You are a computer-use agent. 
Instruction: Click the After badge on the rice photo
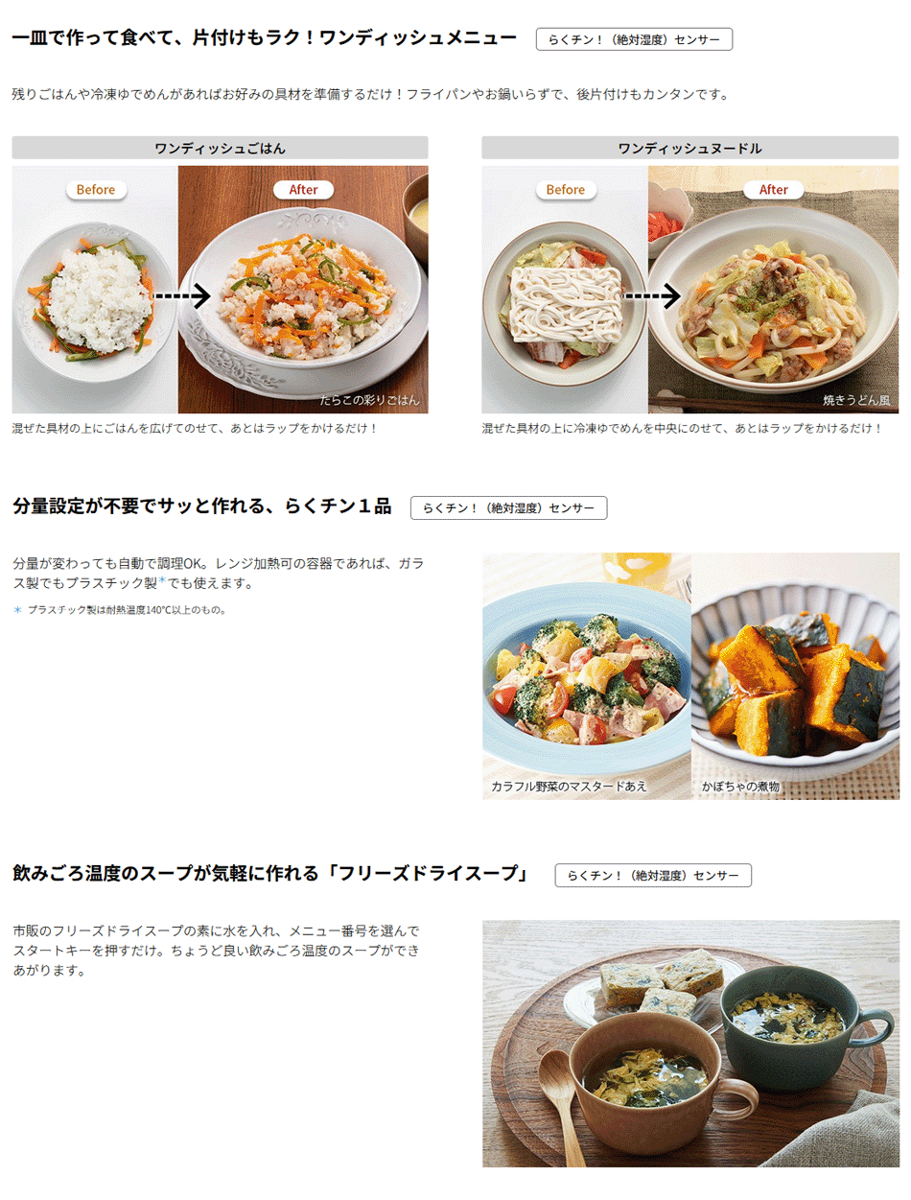pyautogui.click(x=303, y=190)
